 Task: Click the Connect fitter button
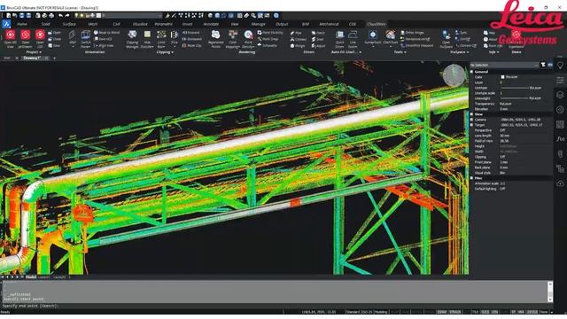click(x=299, y=39)
